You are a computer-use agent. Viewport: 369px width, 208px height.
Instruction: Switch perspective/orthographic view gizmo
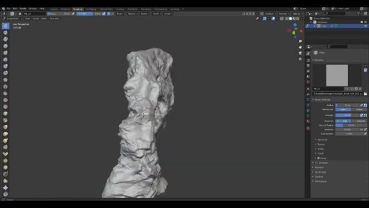point(300,59)
